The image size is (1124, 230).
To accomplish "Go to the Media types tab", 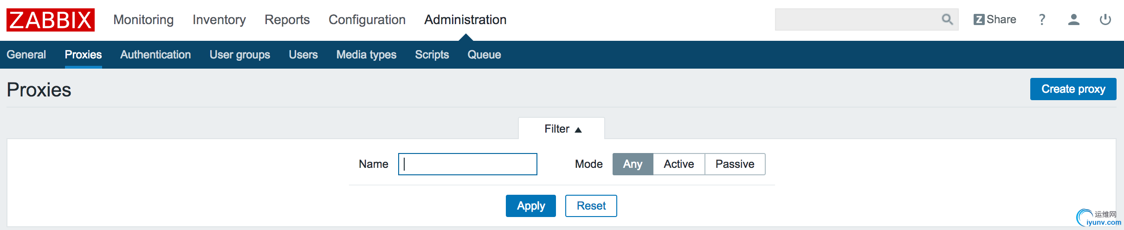I will (x=366, y=55).
